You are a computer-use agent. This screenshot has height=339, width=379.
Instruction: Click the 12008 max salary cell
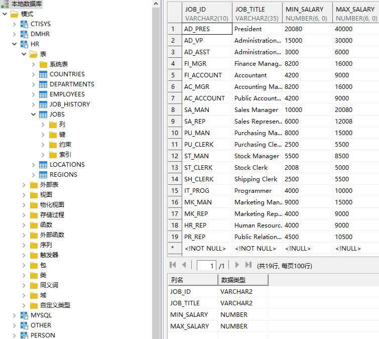pyautogui.click(x=356, y=122)
